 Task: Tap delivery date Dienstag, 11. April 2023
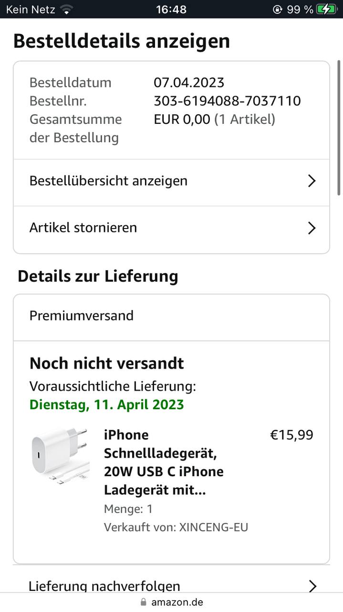coord(107,404)
